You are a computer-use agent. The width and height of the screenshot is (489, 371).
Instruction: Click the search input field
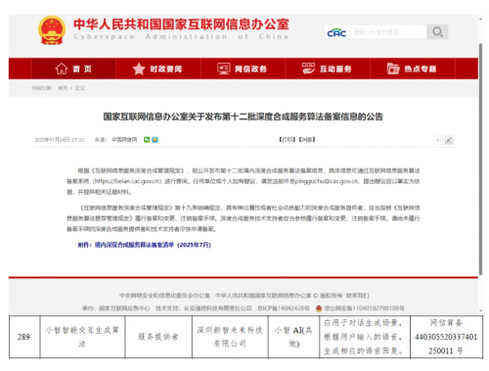click(388, 32)
